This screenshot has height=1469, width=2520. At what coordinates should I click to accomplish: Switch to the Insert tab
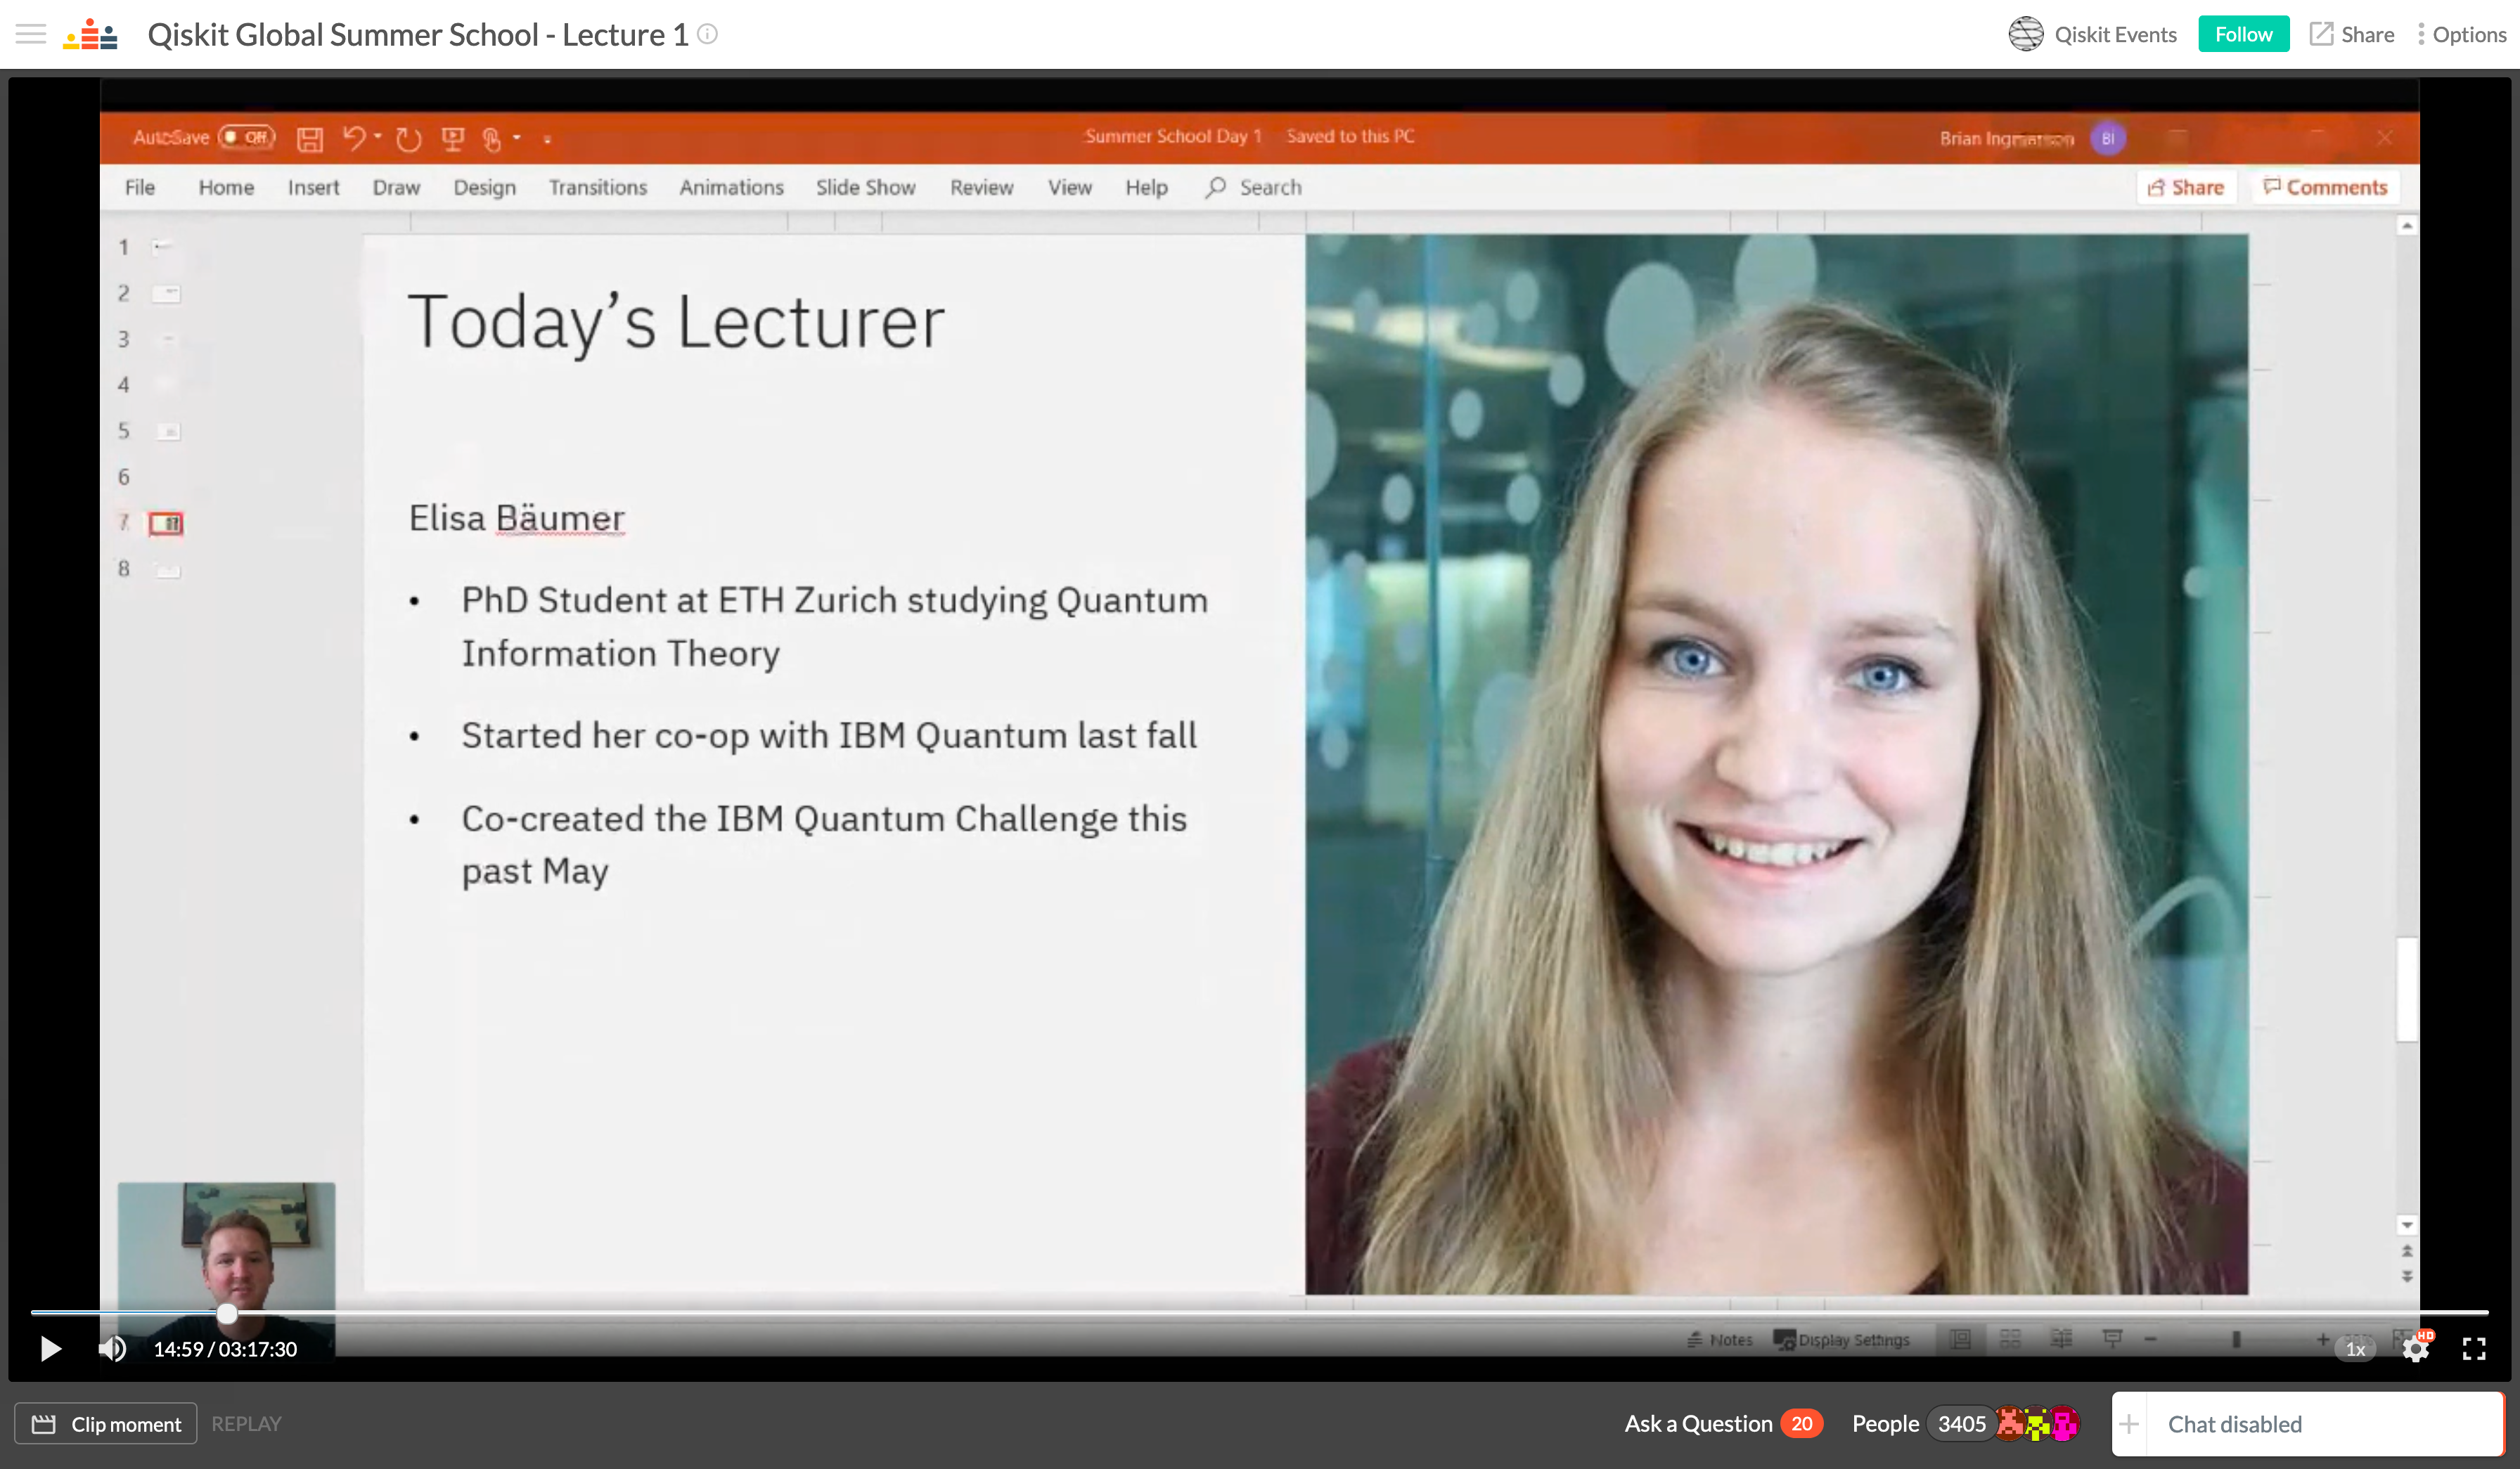[313, 187]
